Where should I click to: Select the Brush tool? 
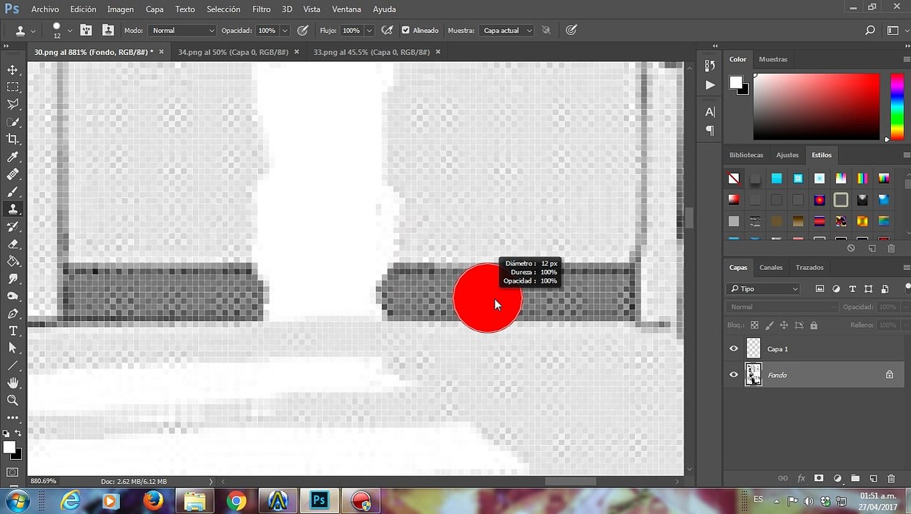(x=13, y=192)
